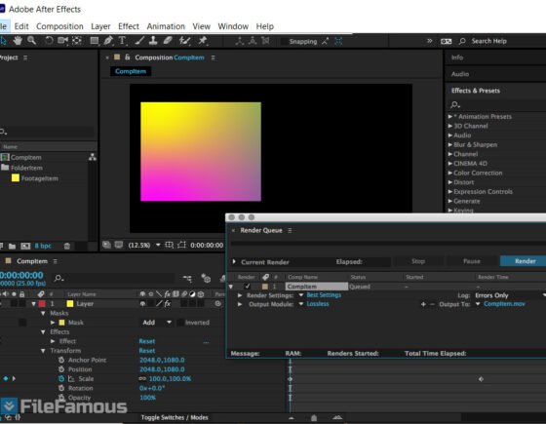
Task: Open Log dropdown showing Errors Only
Action: pos(509,295)
